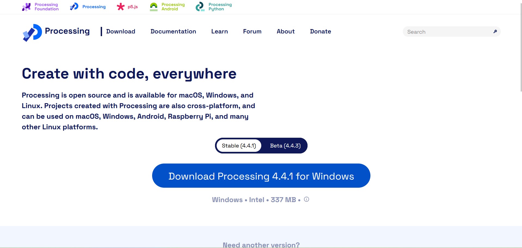Click the Processing Foundation logo icon
This screenshot has width=522, height=248.
point(26,7)
